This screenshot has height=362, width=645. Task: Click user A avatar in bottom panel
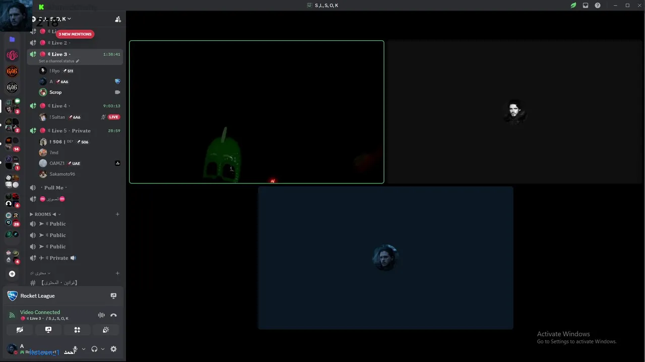[x=12, y=349]
